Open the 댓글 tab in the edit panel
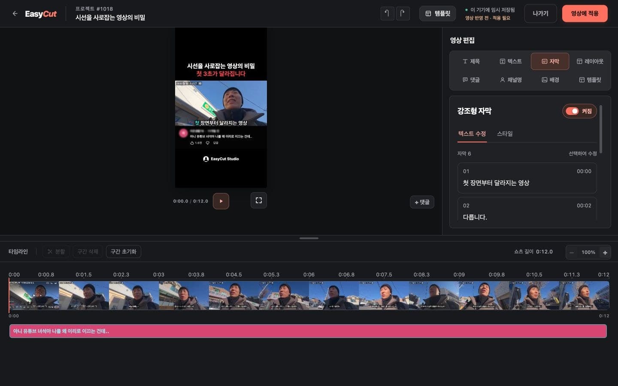 pyautogui.click(x=471, y=80)
